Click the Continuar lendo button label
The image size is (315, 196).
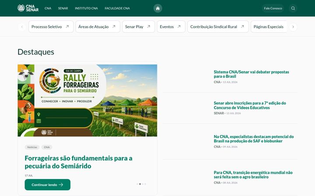(x=44, y=185)
